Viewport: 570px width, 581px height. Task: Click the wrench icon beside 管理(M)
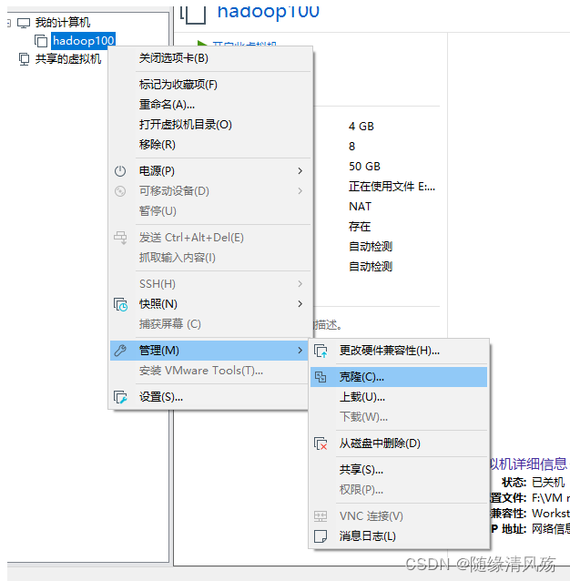(x=120, y=351)
